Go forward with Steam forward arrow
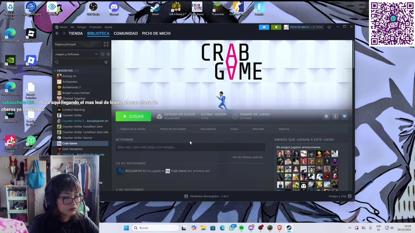The width and height of the screenshot is (415, 233). click(64, 33)
